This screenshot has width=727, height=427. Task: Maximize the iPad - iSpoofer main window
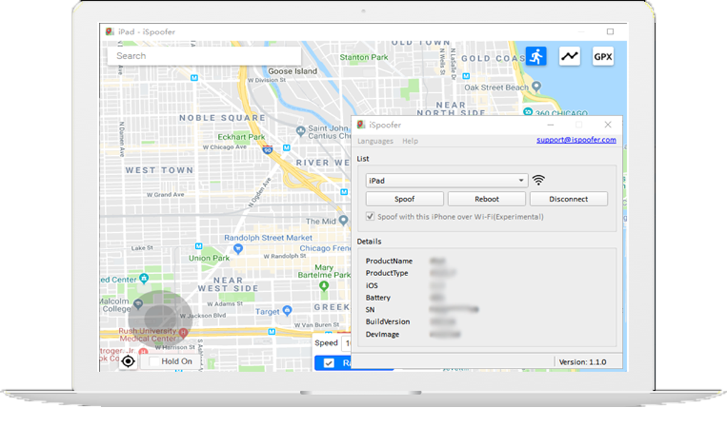[x=610, y=31]
